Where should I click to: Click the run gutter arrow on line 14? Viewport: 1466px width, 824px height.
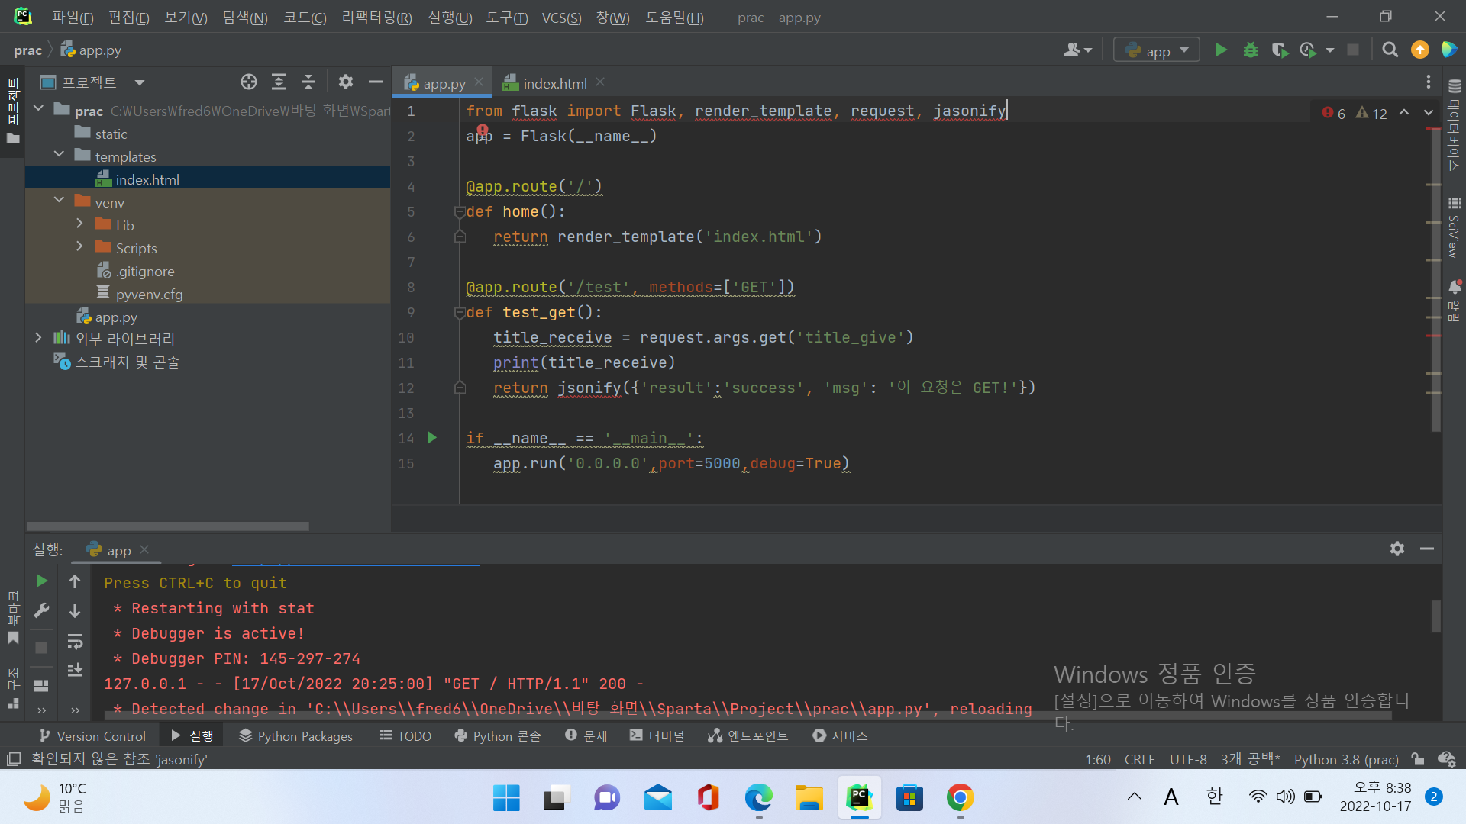click(x=432, y=438)
